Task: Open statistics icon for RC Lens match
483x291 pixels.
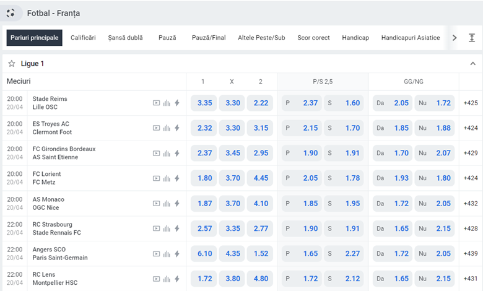Action: (167, 279)
